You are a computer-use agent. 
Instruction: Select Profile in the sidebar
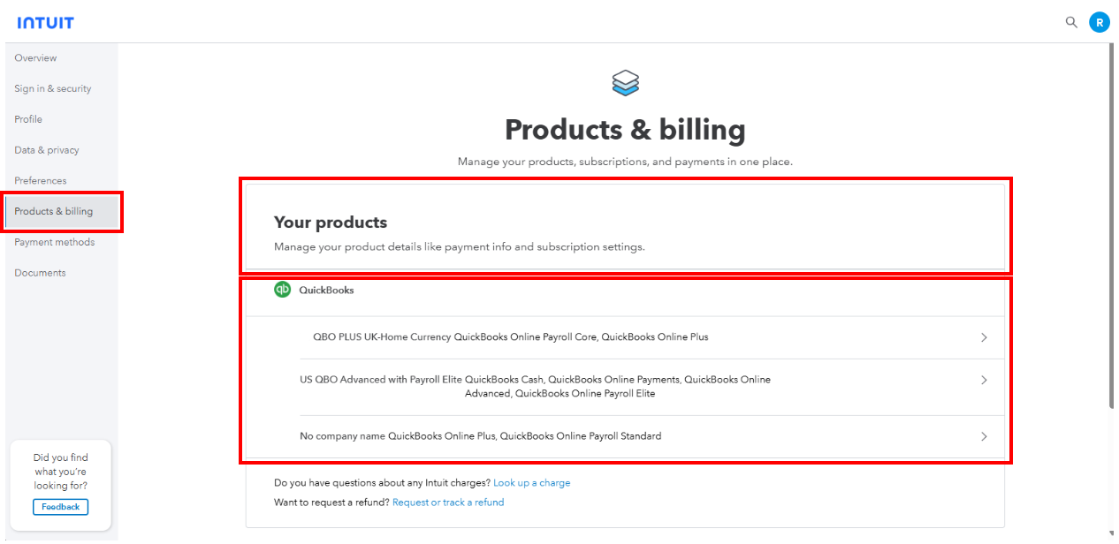pos(28,119)
